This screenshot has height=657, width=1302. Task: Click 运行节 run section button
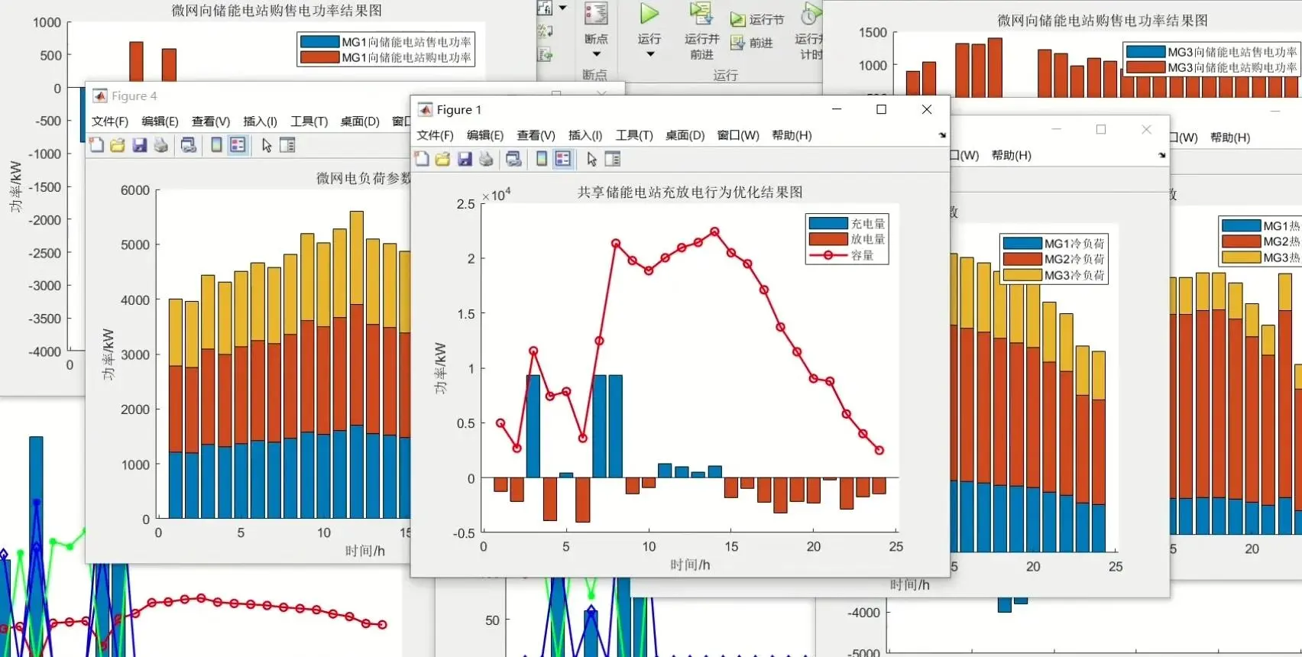point(757,20)
